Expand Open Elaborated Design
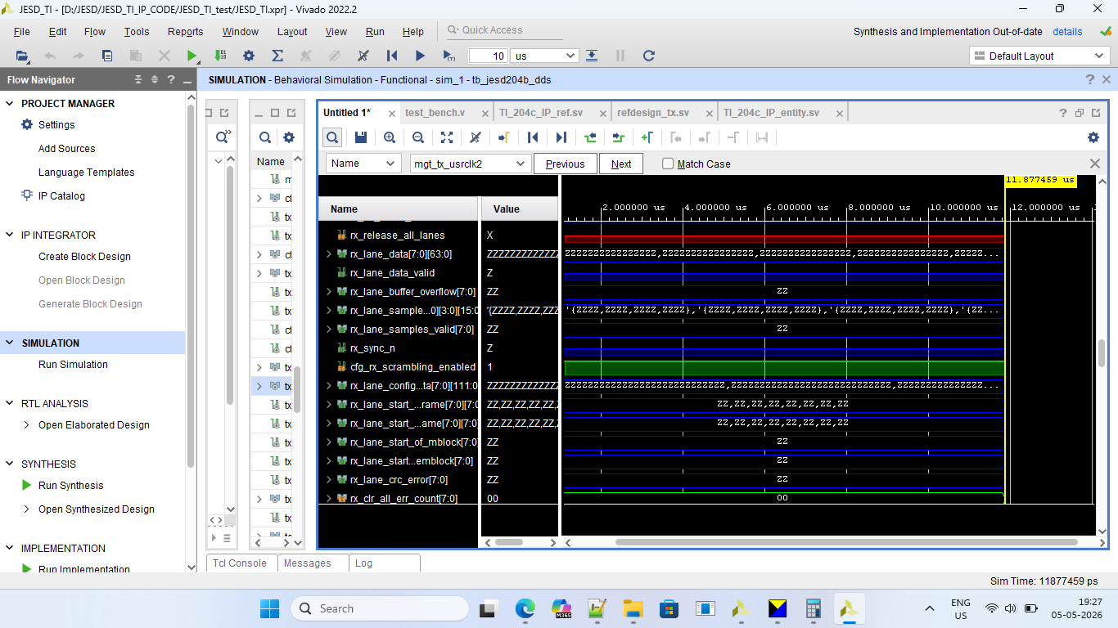This screenshot has height=628, width=1118. click(26, 425)
